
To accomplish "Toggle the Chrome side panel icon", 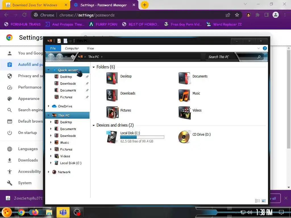I will click(267, 15).
